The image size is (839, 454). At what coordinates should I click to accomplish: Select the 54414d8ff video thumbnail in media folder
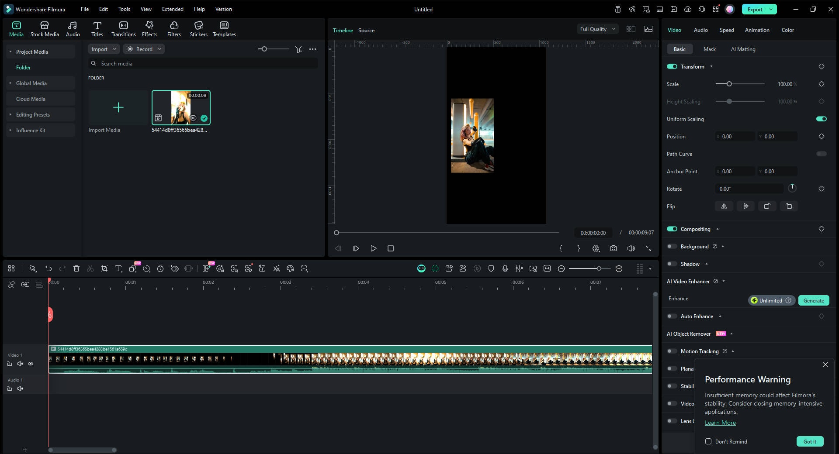click(180, 107)
